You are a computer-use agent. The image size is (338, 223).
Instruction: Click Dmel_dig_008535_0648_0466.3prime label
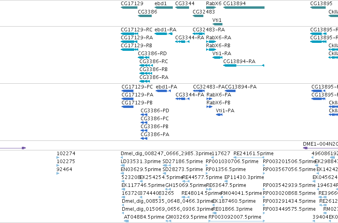pyautogui.click(x=167, y=201)
